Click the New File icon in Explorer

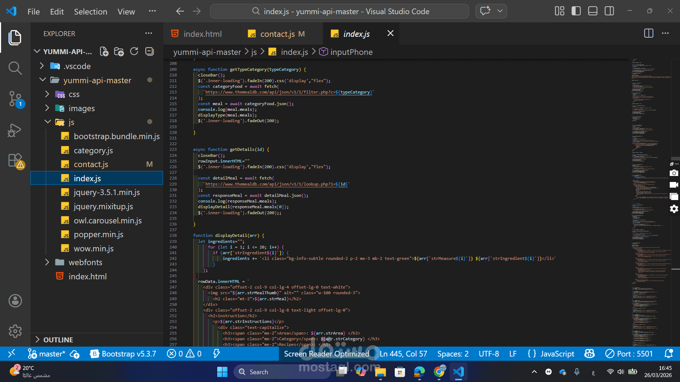pos(104,52)
